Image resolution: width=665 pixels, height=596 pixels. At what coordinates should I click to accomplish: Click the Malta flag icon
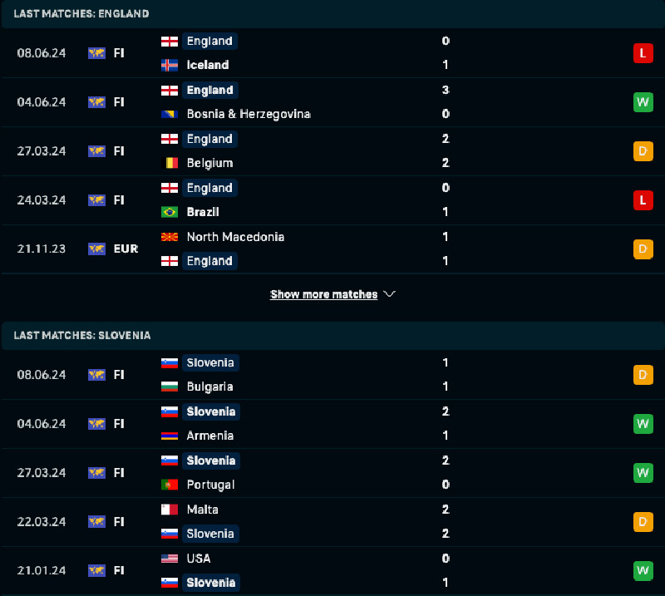click(170, 510)
